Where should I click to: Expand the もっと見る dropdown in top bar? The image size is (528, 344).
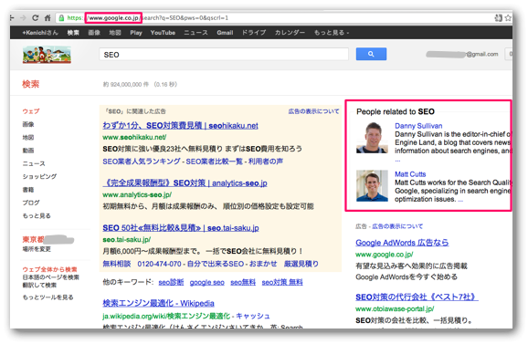332,33
